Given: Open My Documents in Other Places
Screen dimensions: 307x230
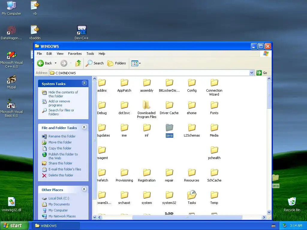Looking at the screenshot, I should pos(59,204).
